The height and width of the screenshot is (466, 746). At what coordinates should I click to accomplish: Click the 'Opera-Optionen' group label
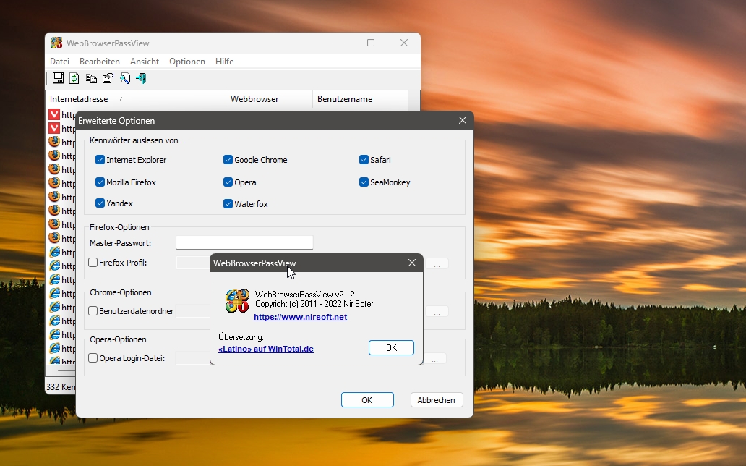click(x=118, y=340)
